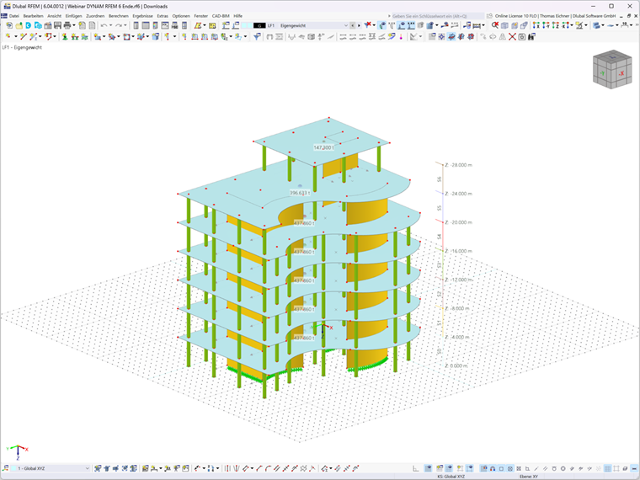Open the Hilfe menu
This screenshot has width=640, height=480.
point(238,16)
